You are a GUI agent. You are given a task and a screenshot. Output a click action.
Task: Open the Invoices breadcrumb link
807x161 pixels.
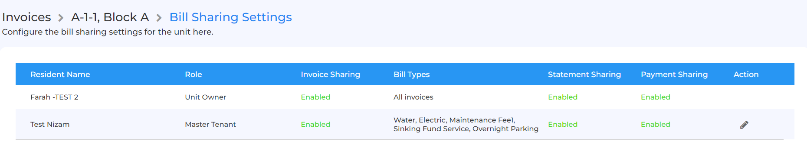[x=26, y=17]
